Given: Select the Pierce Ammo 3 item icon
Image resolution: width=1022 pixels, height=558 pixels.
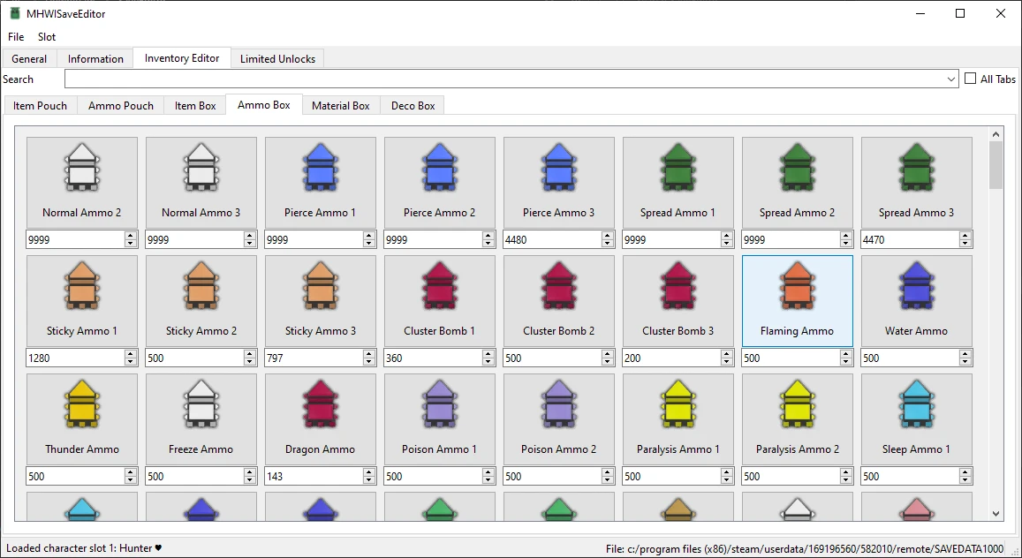Looking at the screenshot, I should pos(558,168).
